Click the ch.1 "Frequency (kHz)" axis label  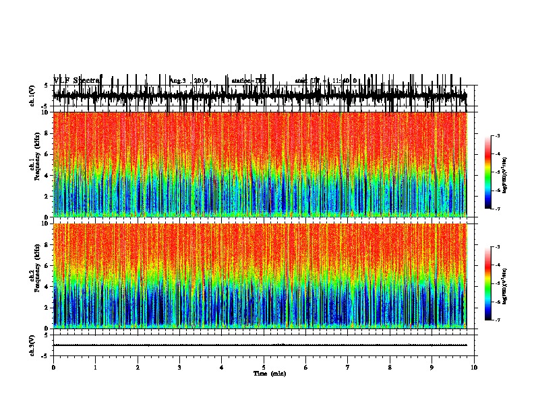coord(37,156)
